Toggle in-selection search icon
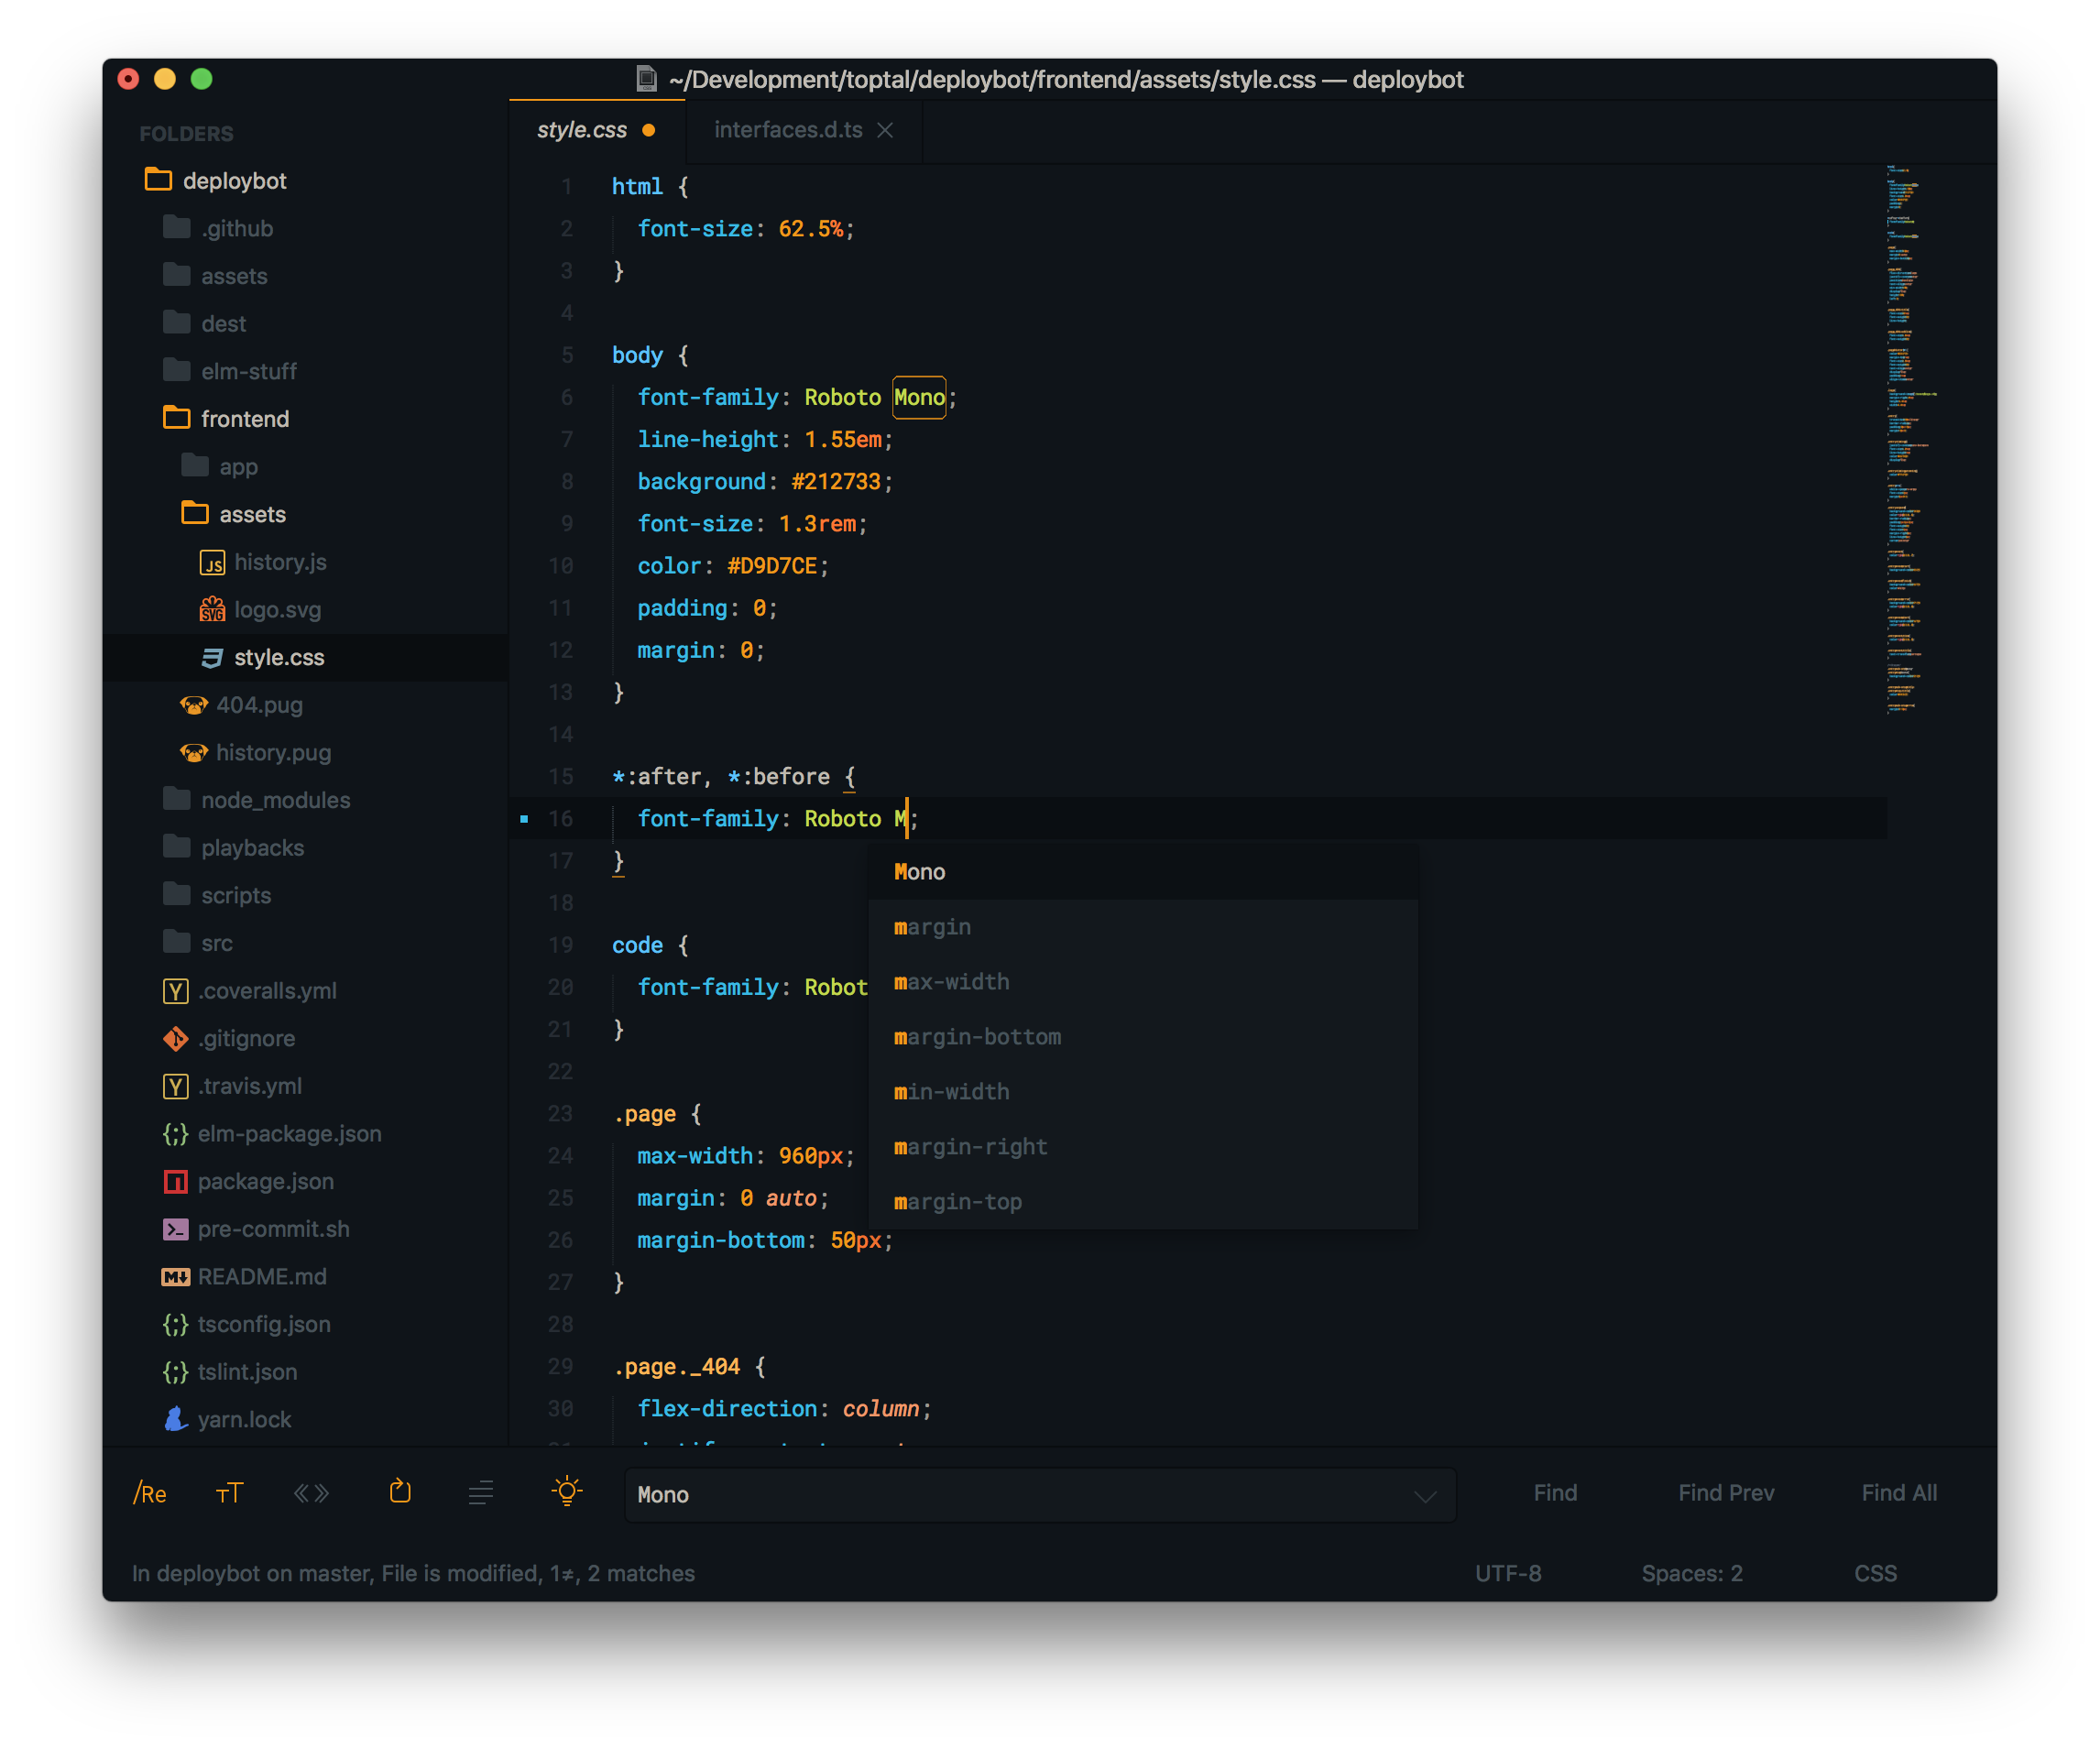 (481, 1493)
